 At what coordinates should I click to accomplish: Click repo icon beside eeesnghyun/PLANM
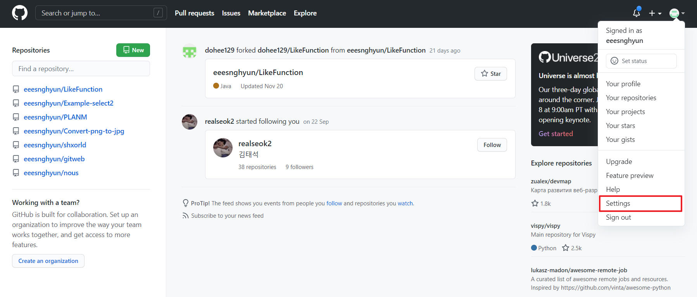click(16, 117)
